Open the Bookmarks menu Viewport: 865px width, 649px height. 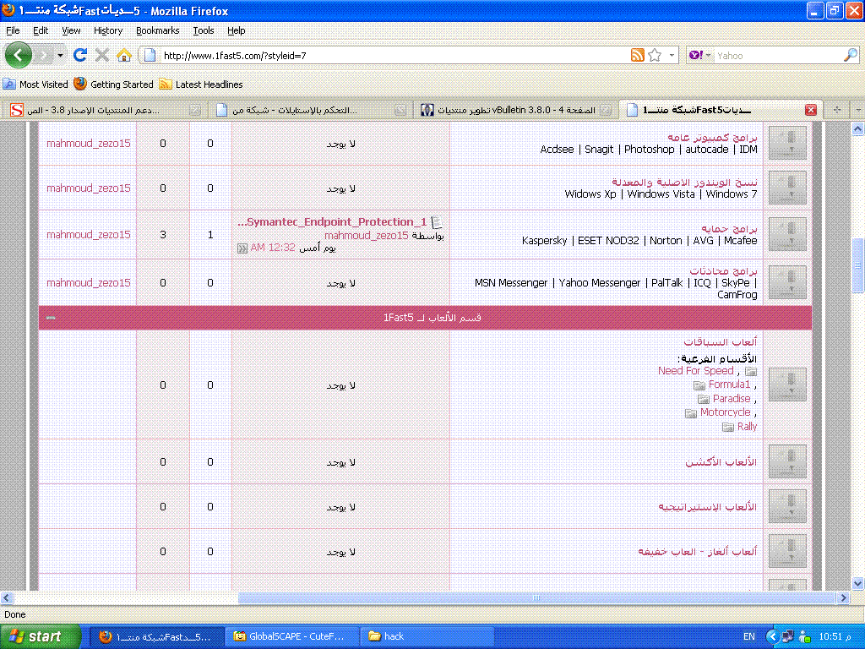[157, 30]
